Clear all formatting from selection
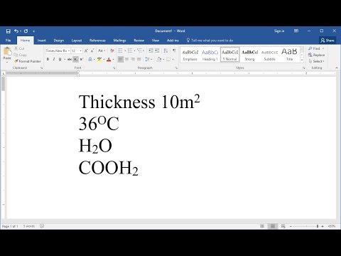 (x=112, y=50)
